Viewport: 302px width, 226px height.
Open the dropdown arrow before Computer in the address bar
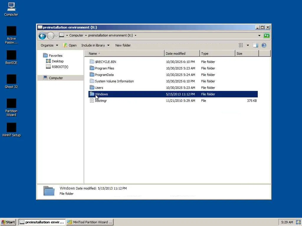67,35
